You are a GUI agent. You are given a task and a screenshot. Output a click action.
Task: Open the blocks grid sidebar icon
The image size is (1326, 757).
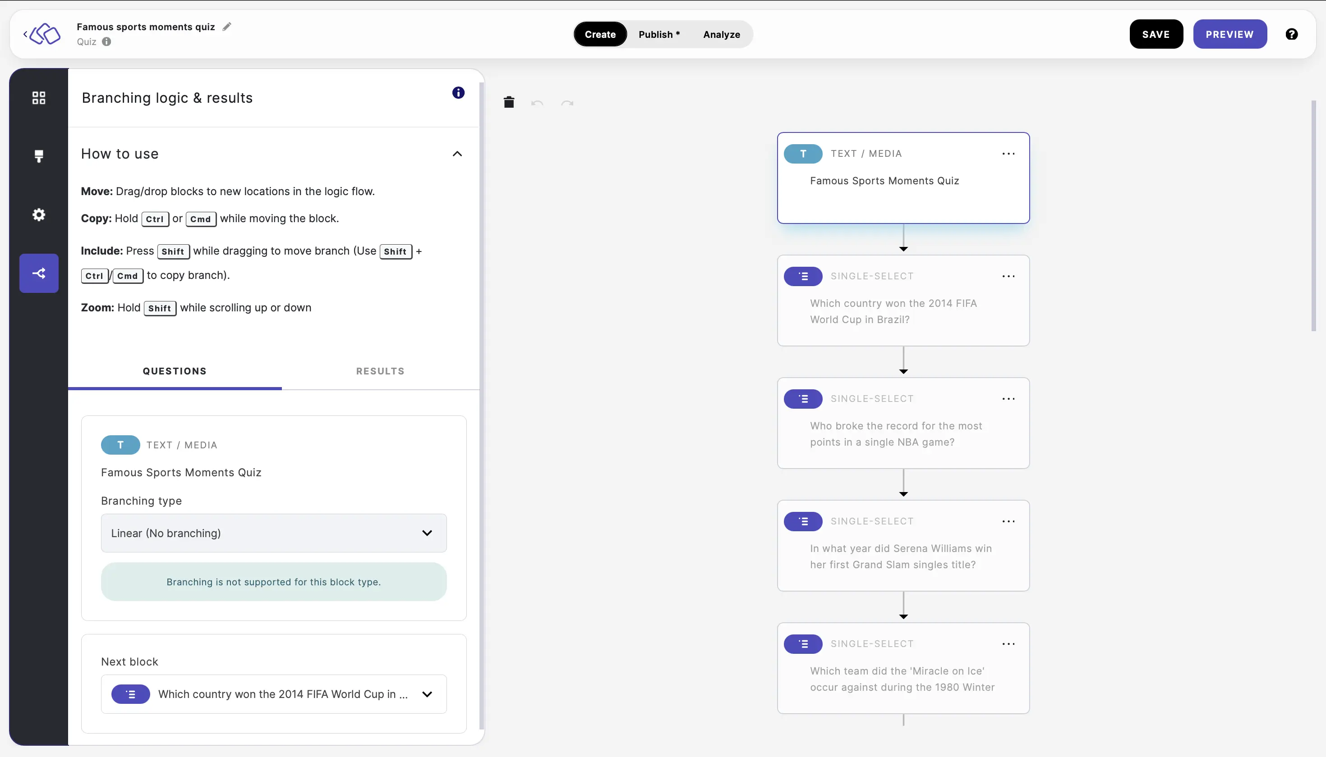[39, 98]
